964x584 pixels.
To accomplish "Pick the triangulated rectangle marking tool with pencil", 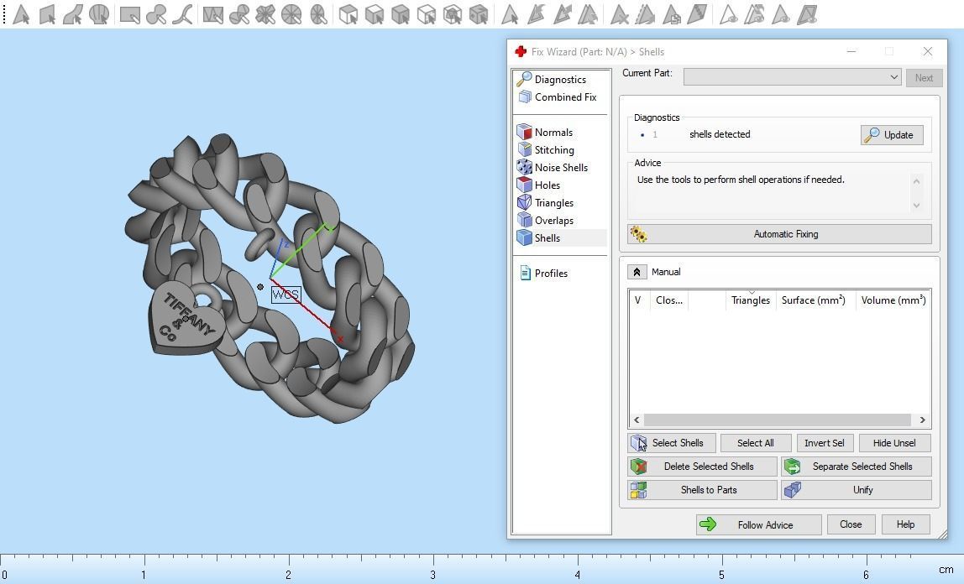I will [x=212, y=14].
